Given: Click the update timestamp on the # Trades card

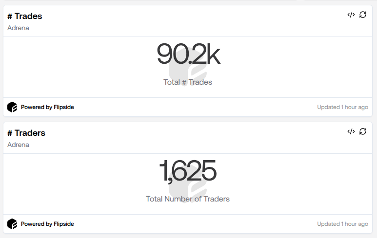Looking at the screenshot, I should (x=342, y=107).
